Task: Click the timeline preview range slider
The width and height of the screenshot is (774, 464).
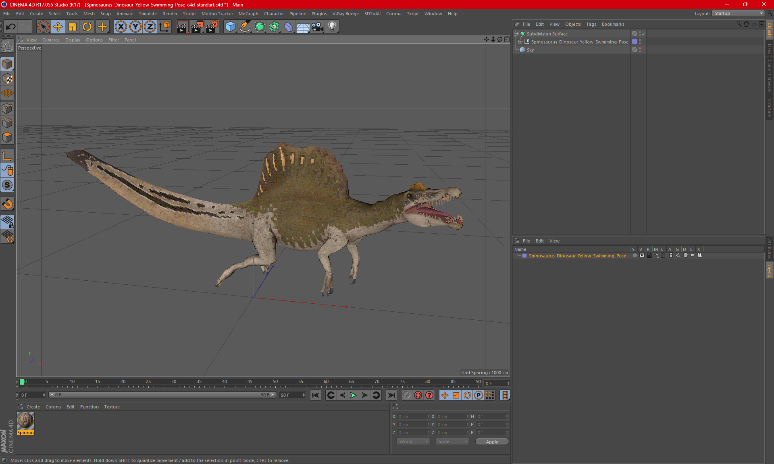Action: tap(162, 395)
